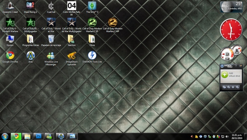The image size is (247, 140).
Task: Open the volume speaker tray icon
Action: [227, 136]
